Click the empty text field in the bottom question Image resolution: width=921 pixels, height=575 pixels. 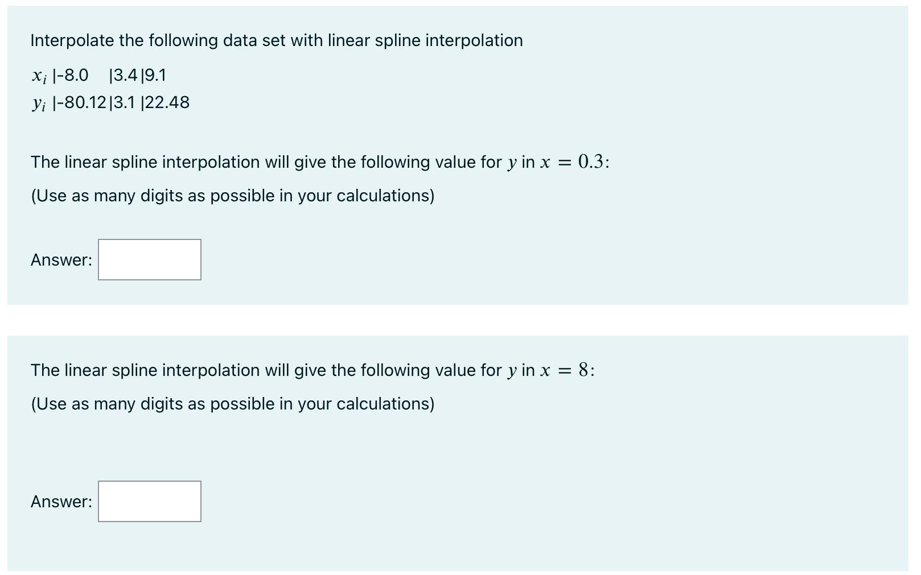pyautogui.click(x=149, y=502)
